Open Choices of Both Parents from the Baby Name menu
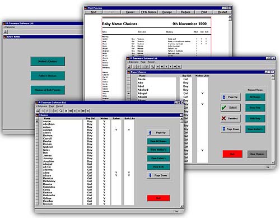Screen dimensions: 280x218 tap(48, 90)
